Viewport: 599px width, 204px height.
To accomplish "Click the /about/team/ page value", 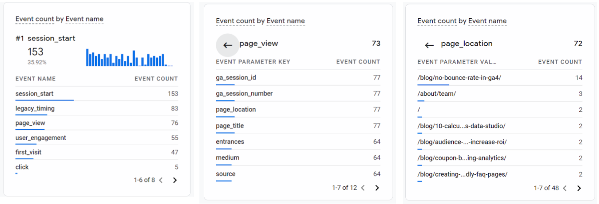I will click(x=437, y=94).
